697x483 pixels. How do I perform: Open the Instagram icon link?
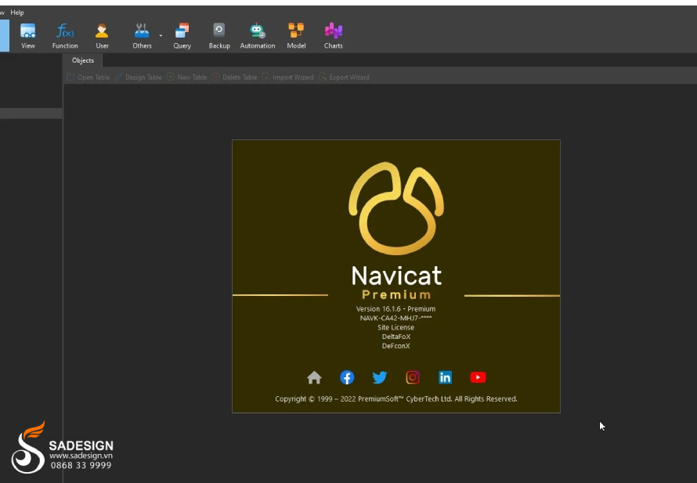tap(413, 377)
